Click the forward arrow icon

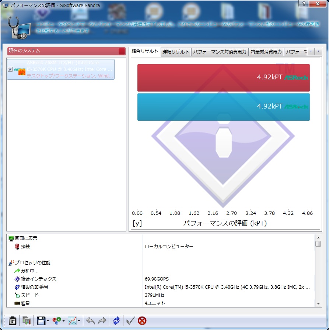[x=102, y=321]
